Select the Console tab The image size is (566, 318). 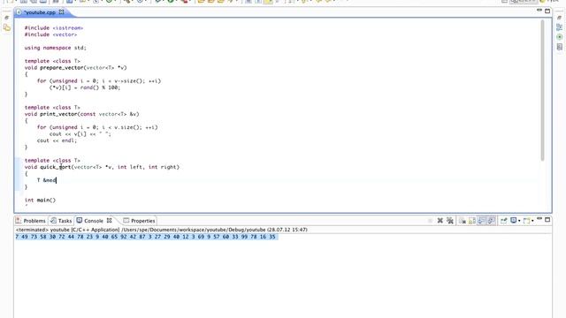90,221
